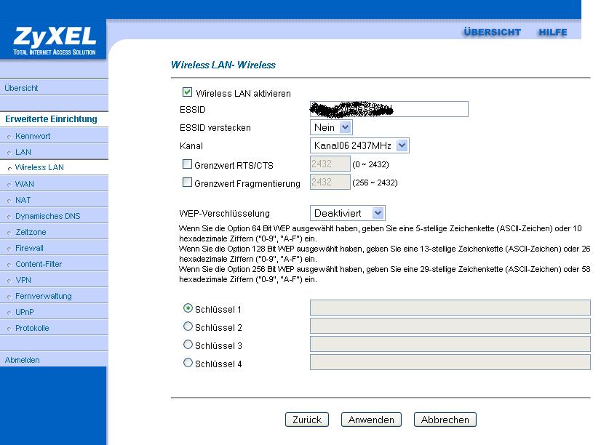
Task: Open UPnP settings page
Action: coord(25,312)
